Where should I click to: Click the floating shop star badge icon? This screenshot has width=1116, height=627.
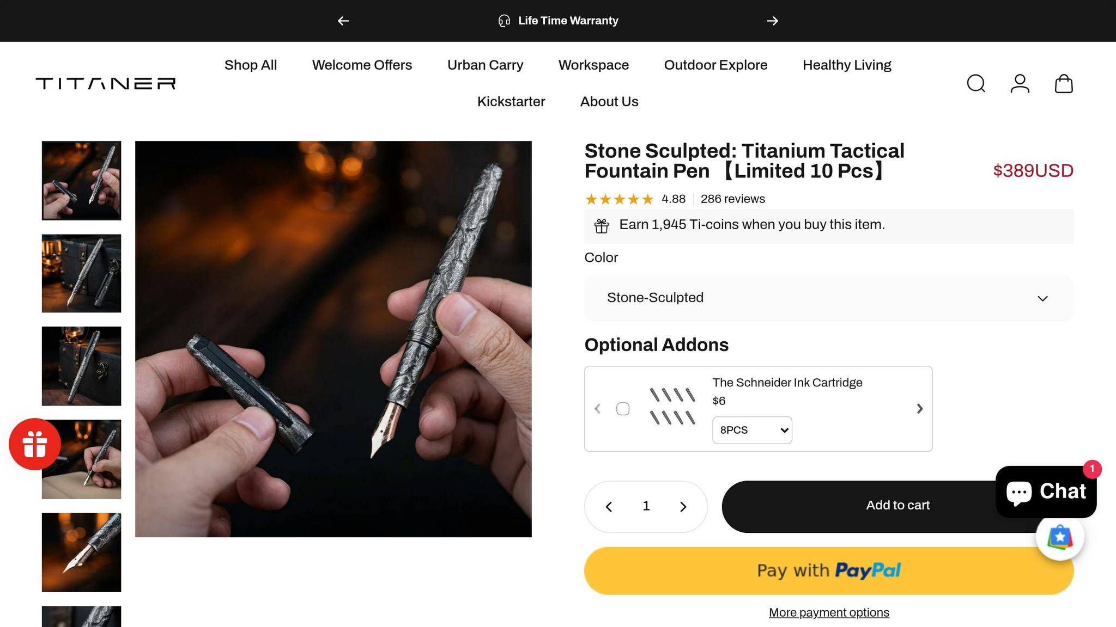pos(1060,537)
